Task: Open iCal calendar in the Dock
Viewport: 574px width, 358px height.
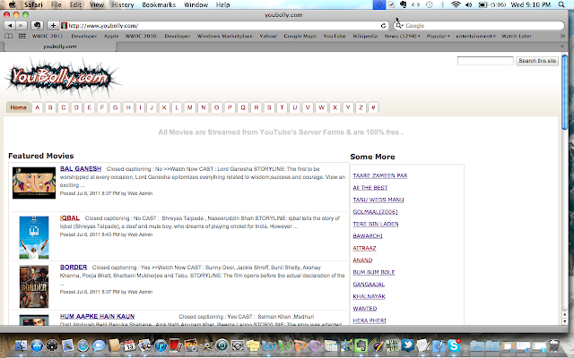Action: coord(129,345)
